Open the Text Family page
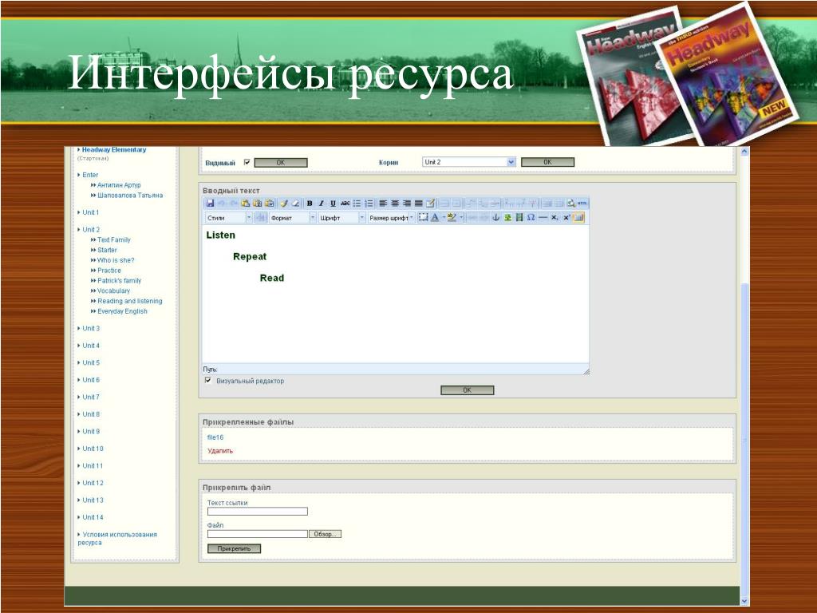 (113, 239)
